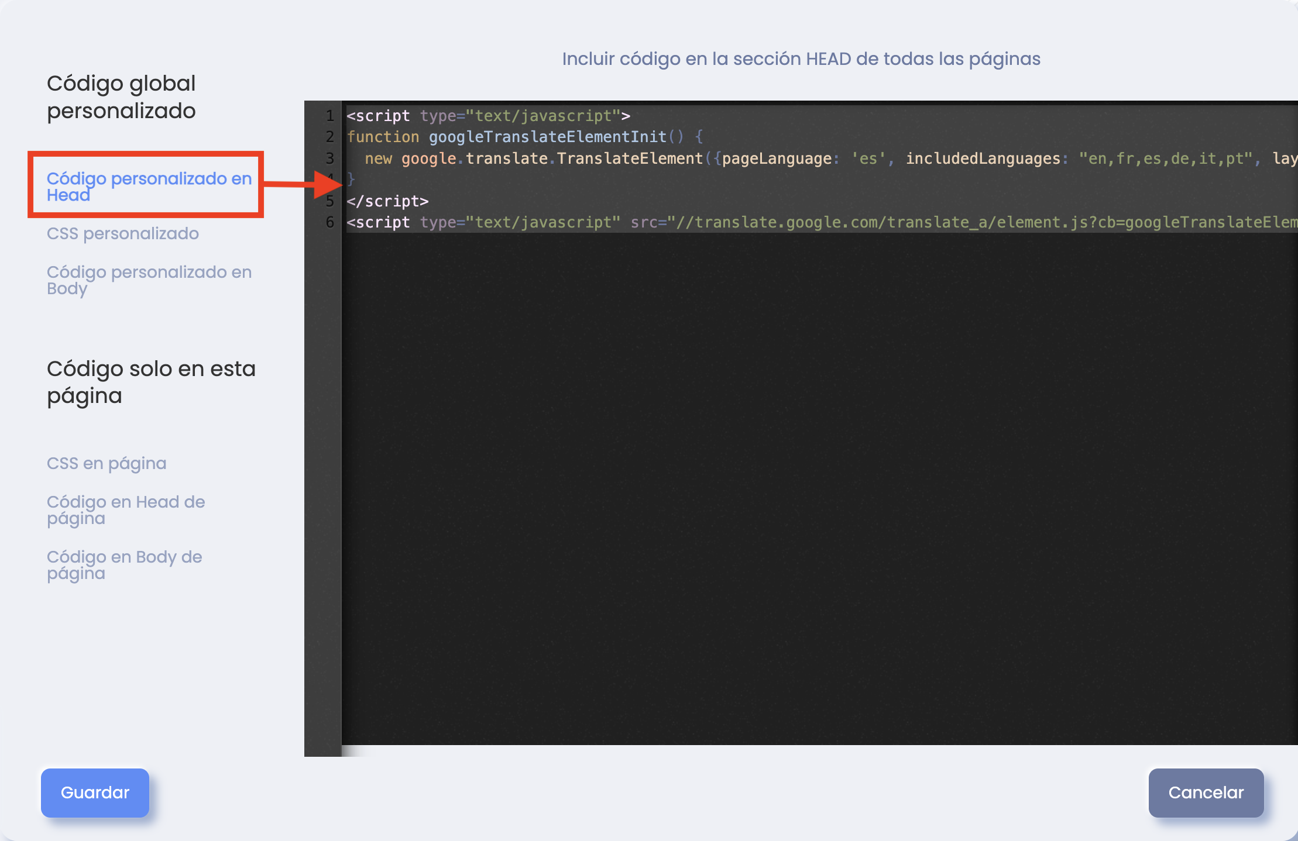
Task: Click the line number 2 in gutter
Action: coord(330,137)
